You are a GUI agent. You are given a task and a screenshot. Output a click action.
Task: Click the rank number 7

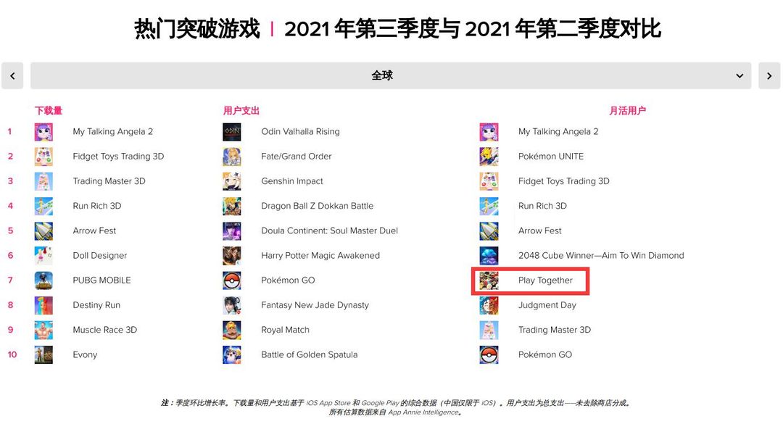point(10,280)
